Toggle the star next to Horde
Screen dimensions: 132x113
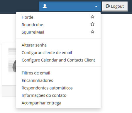coord(92,17)
